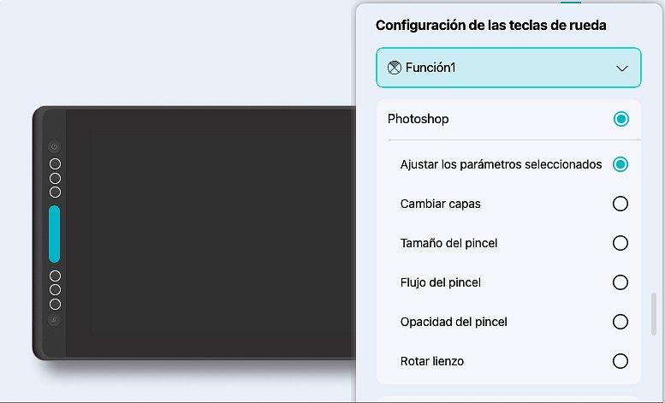Select the Photoshop radio button
The image size is (665, 403).
[621, 119]
